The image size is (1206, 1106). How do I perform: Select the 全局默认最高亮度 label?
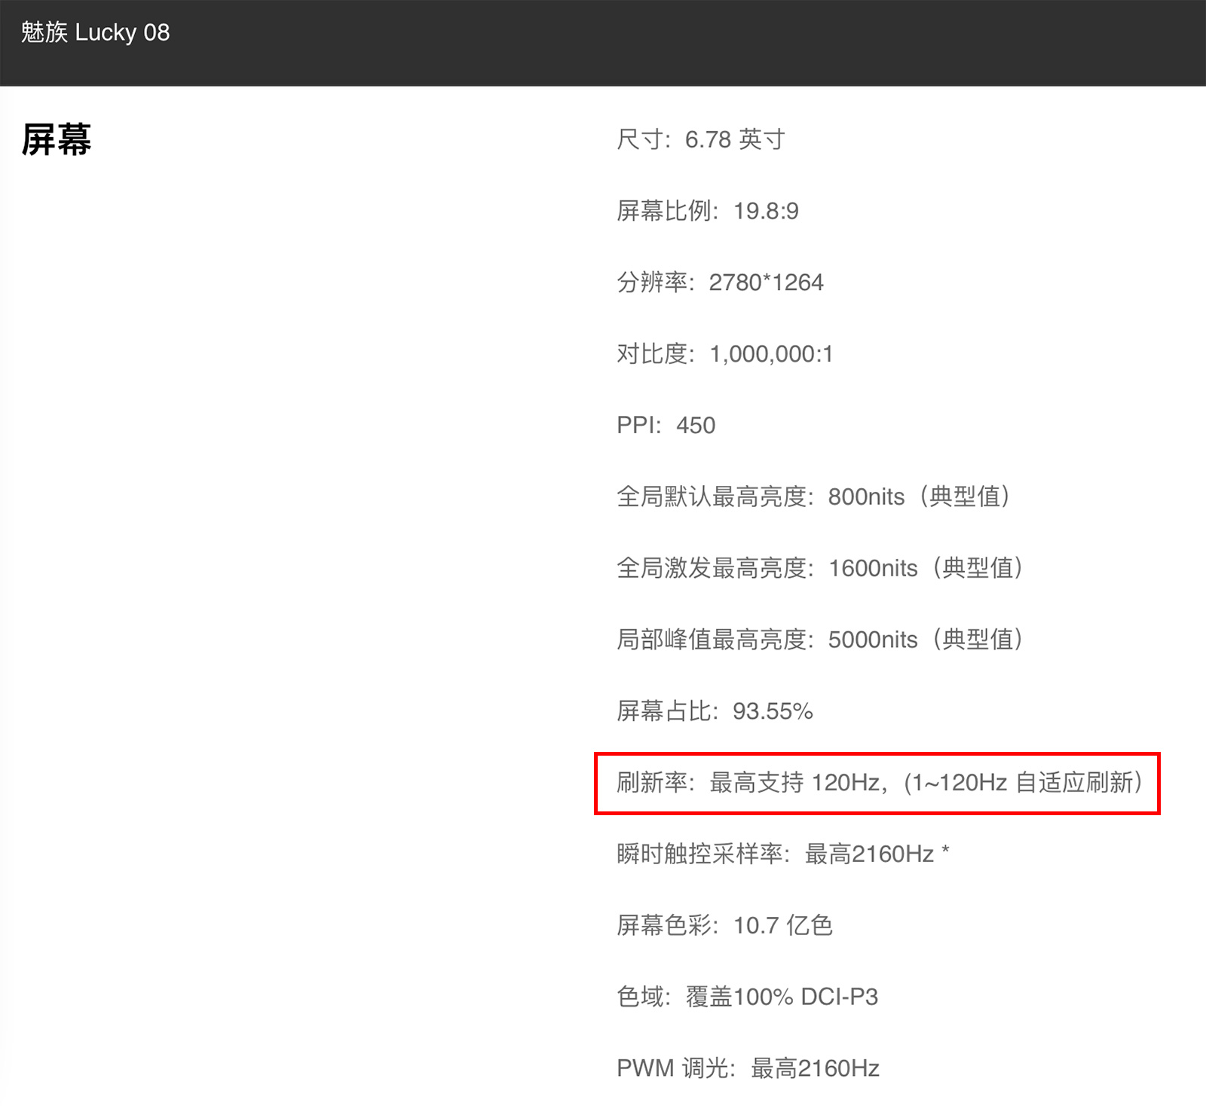tap(712, 497)
